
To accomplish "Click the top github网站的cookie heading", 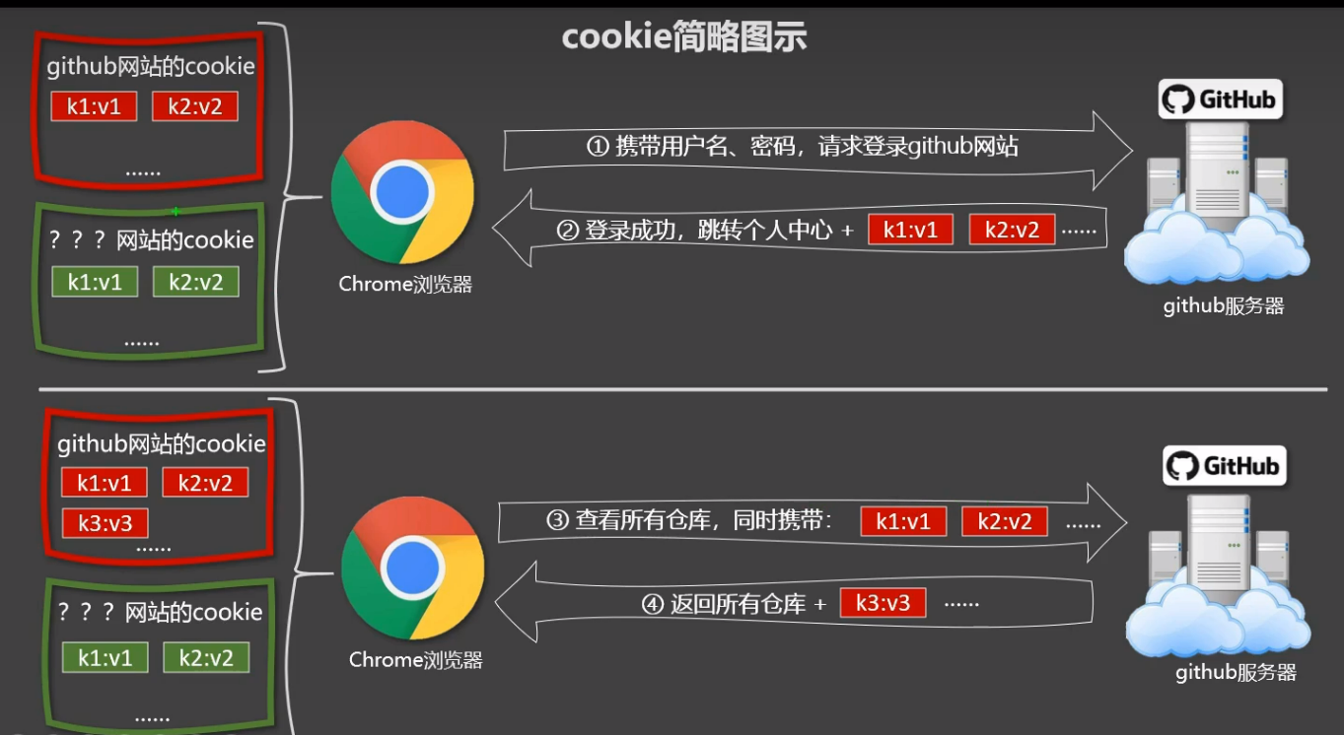I will point(151,67).
